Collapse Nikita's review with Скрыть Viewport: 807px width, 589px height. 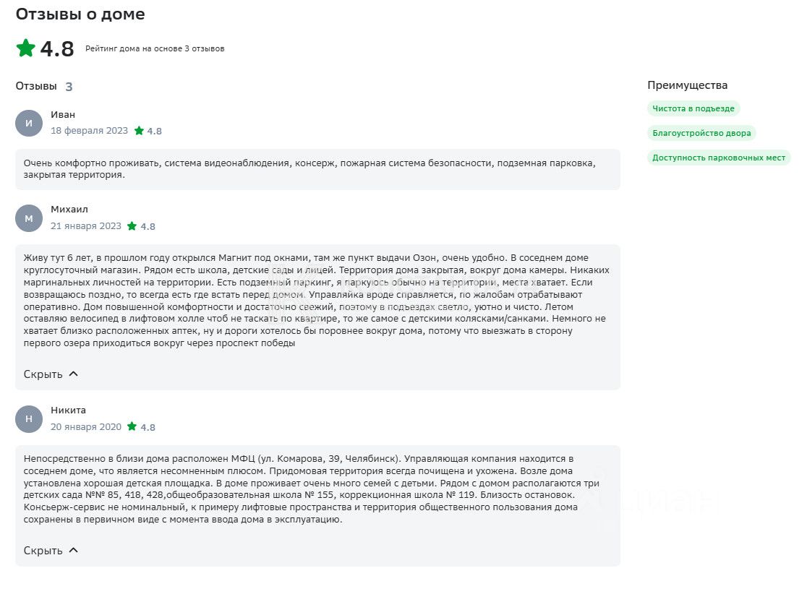coord(43,551)
